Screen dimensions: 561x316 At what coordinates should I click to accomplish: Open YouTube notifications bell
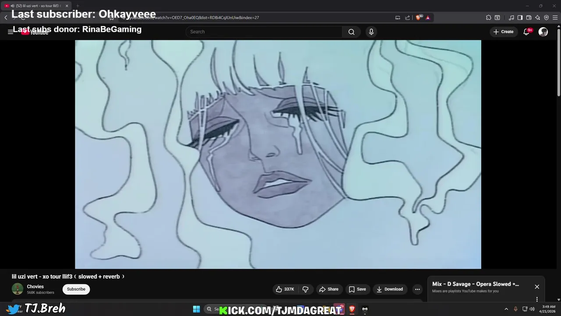(x=526, y=32)
